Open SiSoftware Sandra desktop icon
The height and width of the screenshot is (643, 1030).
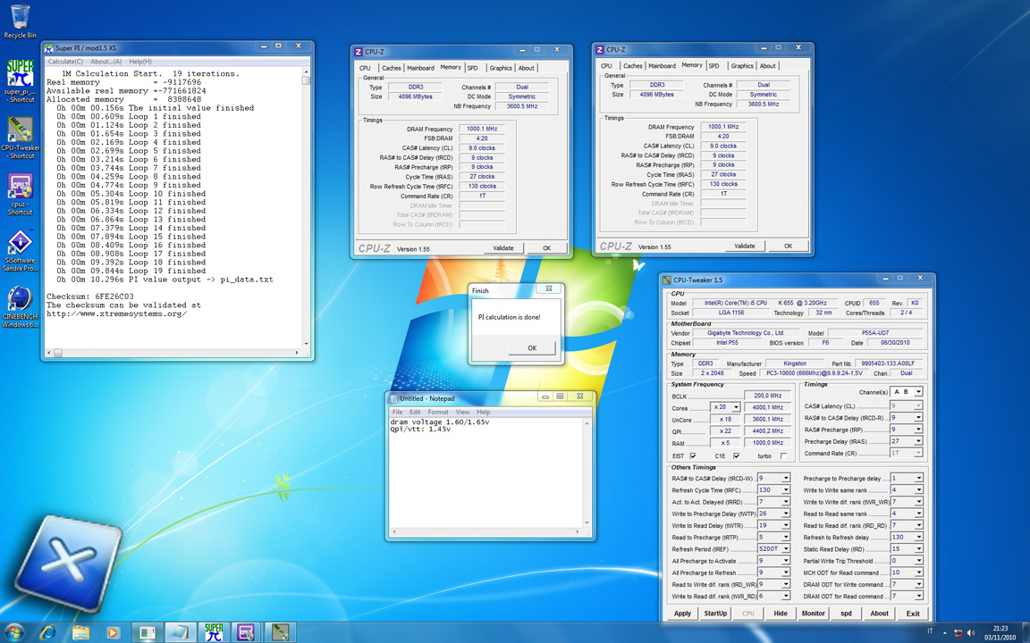20,243
